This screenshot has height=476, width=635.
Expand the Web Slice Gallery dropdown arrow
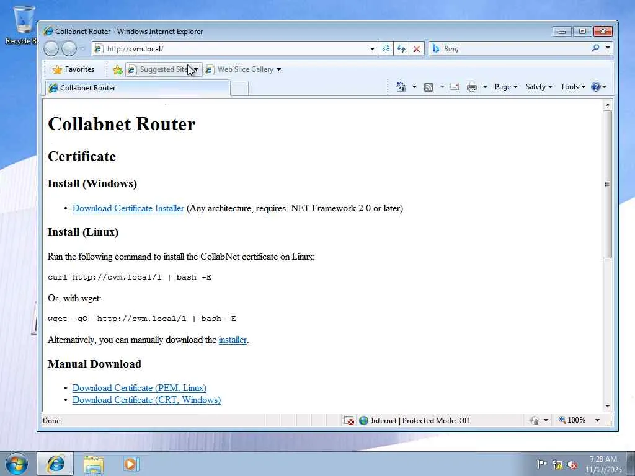[x=278, y=69]
